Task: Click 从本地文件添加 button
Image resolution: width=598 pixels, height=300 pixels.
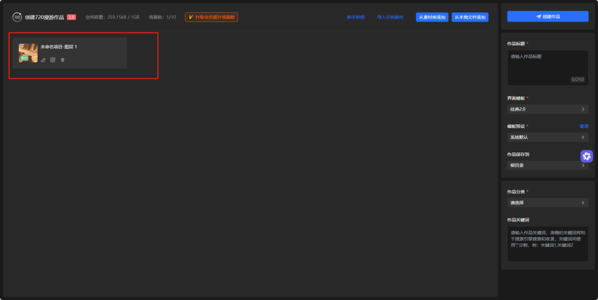Action: tap(470, 17)
